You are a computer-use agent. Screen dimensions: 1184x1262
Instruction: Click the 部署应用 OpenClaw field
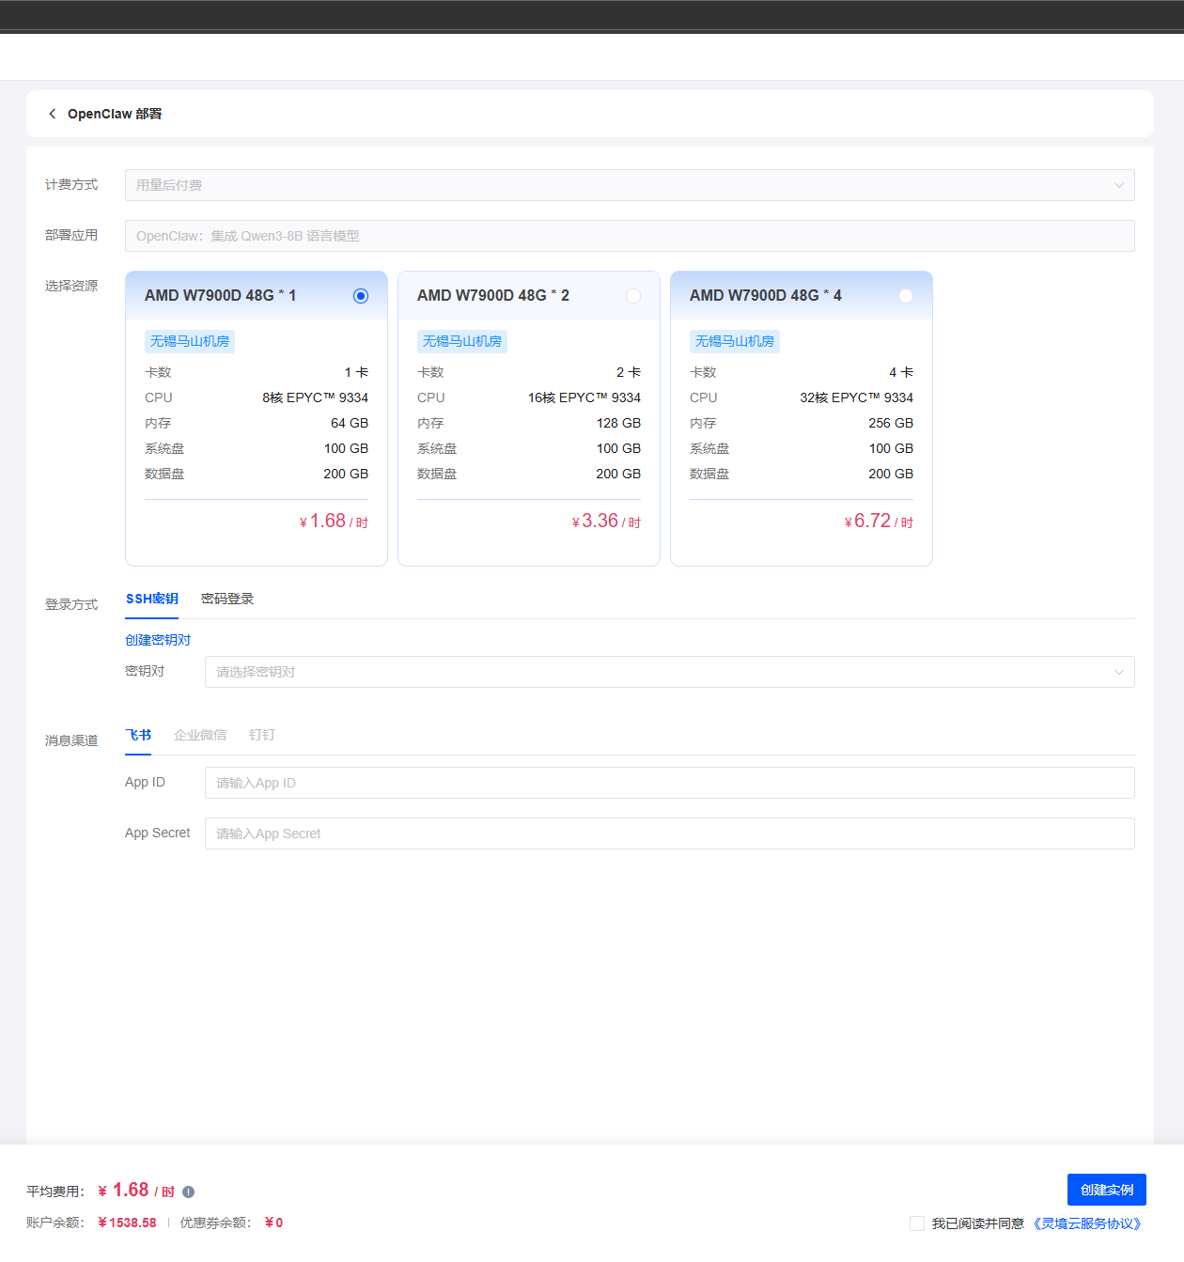(630, 236)
